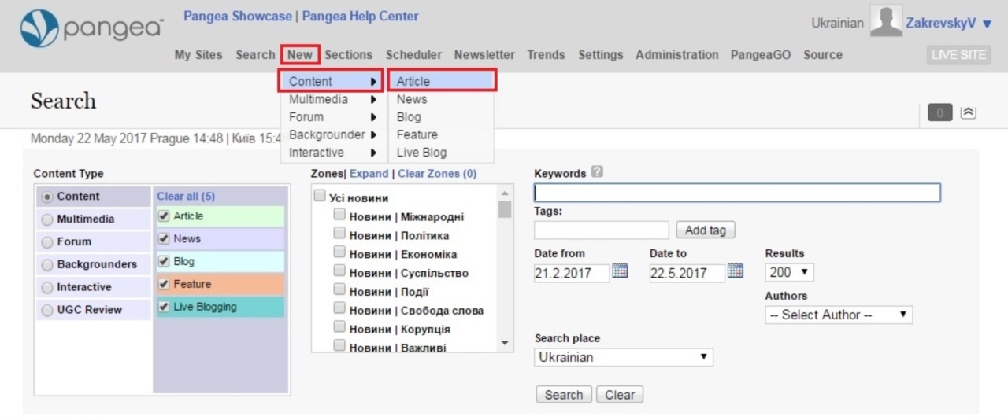Expand the Interactive submenu
Screen dimensions: 1008x420
(332, 153)
